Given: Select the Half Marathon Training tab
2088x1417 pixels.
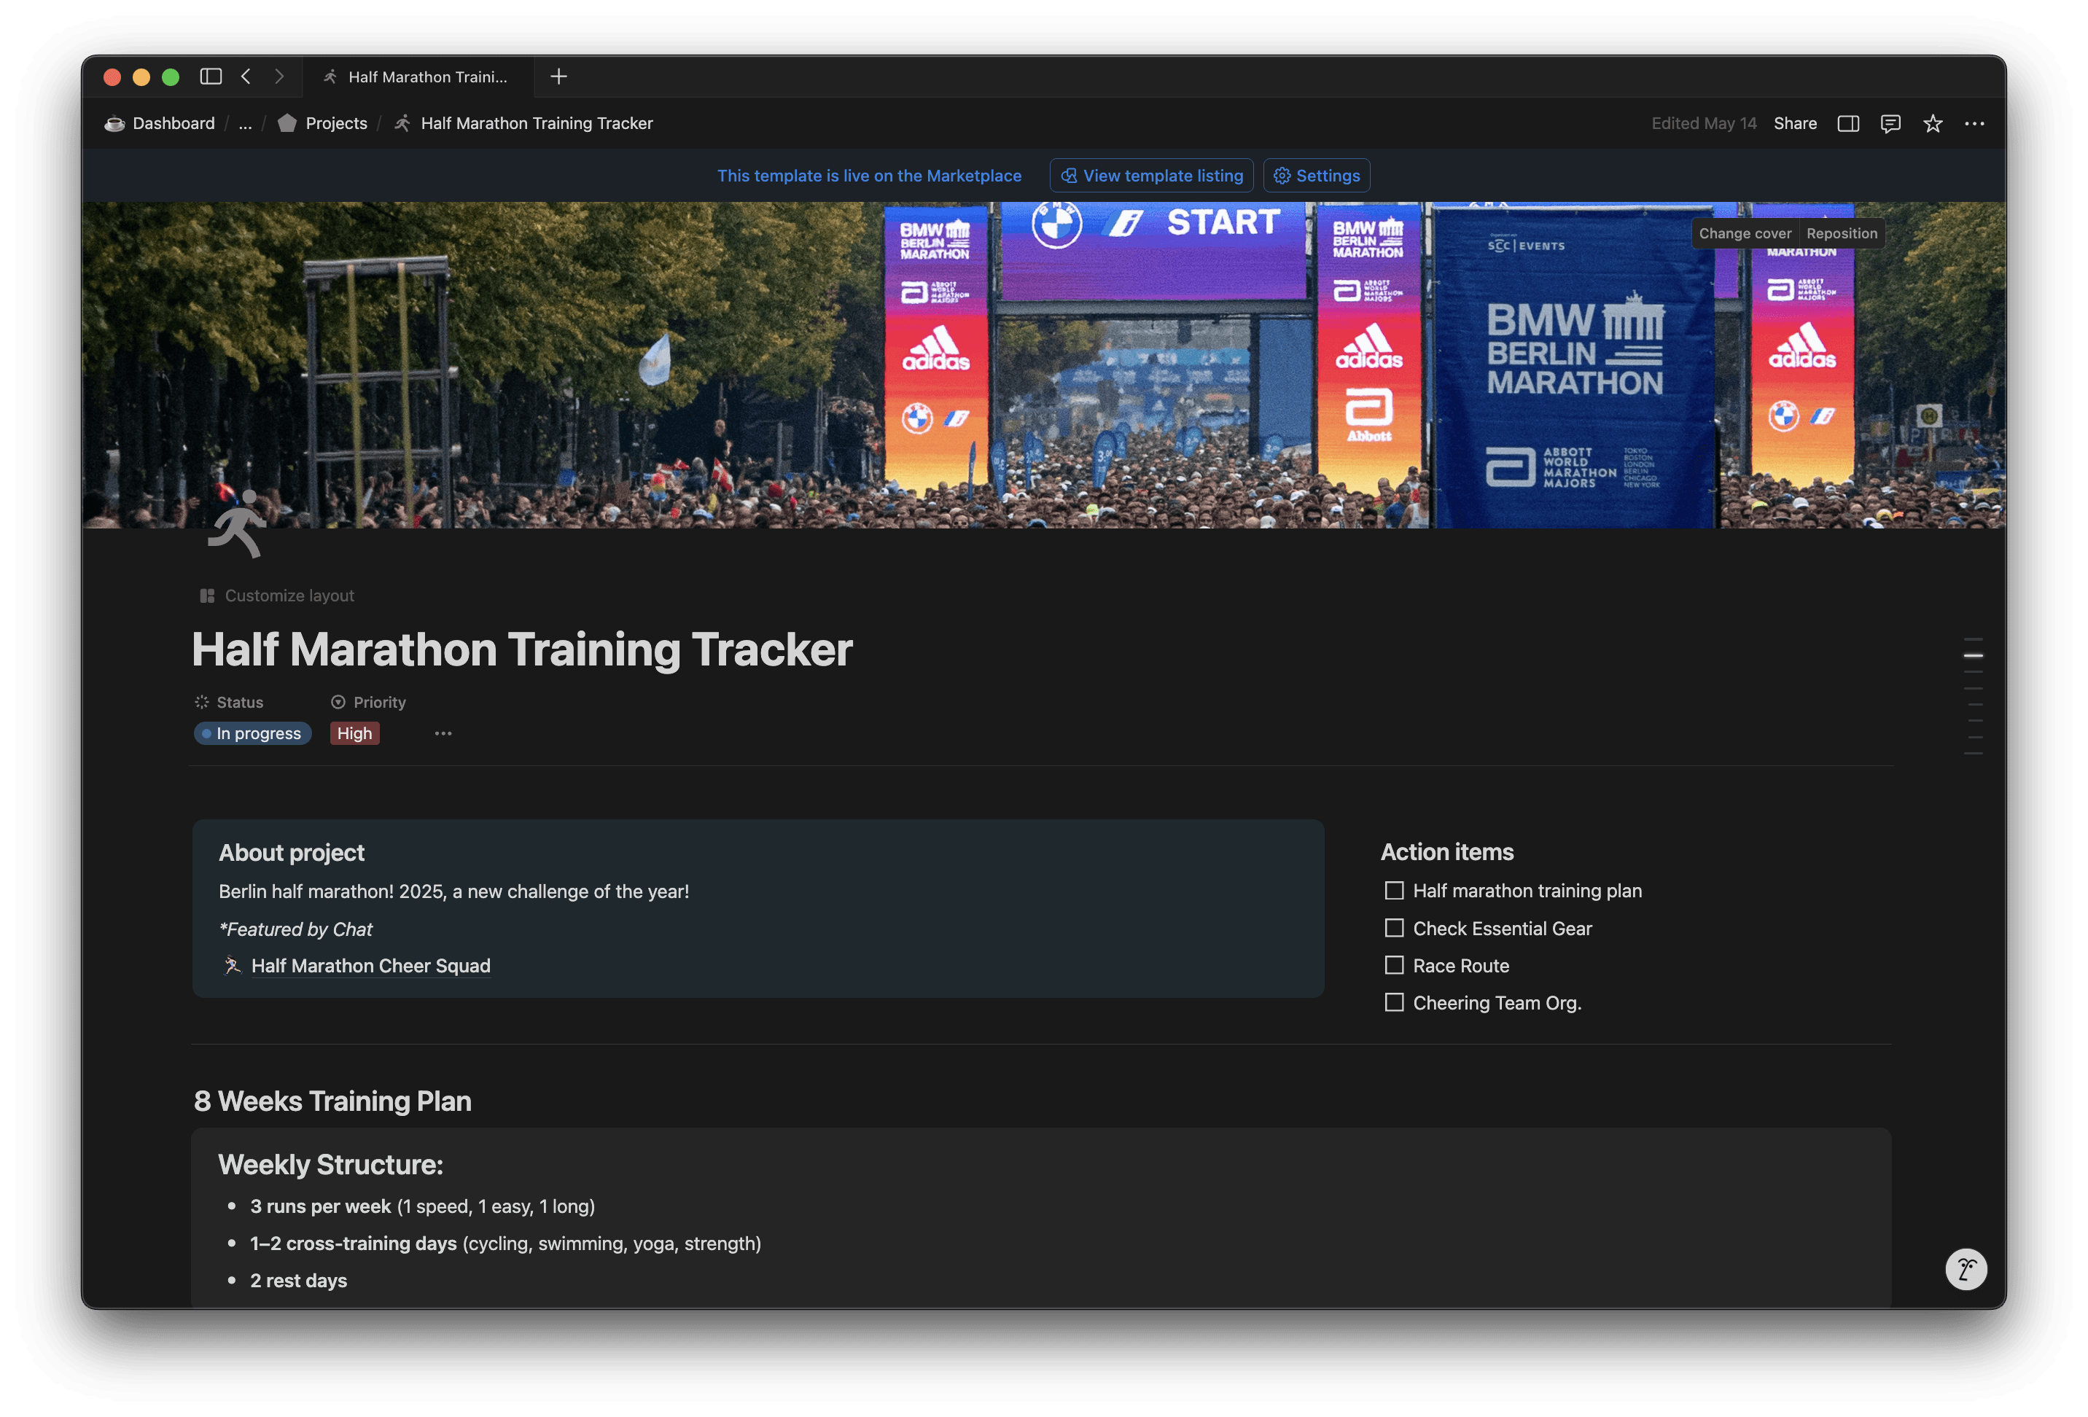Looking at the screenshot, I should (x=418, y=77).
